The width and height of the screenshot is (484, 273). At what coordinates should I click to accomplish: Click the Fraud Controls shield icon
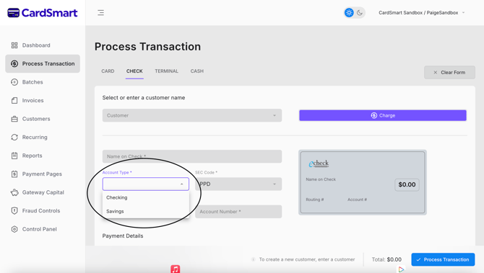tap(14, 211)
